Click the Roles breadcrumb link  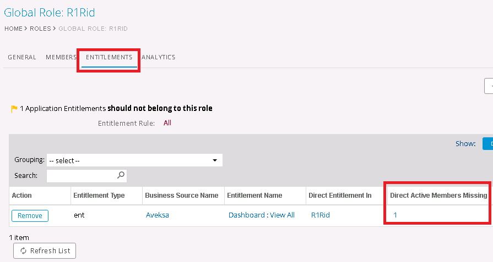pyautogui.click(x=40, y=29)
